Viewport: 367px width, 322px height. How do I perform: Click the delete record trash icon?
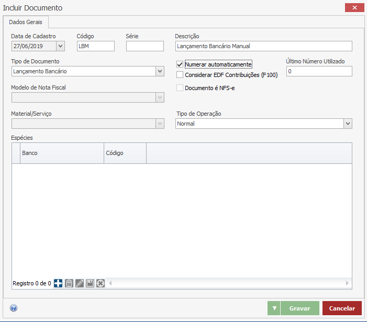[x=69, y=283]
